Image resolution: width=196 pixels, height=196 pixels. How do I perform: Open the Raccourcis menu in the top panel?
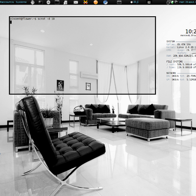tap(6, 2)
